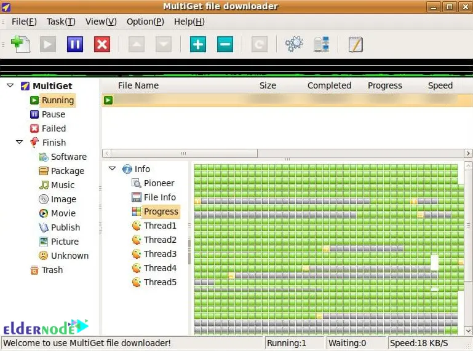The image size is (473, 351).
Task: Open proxy settings server icon
Action: 321,44
